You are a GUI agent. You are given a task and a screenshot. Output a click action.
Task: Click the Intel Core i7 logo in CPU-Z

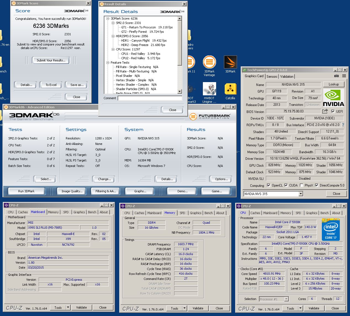tap(331, 229)
